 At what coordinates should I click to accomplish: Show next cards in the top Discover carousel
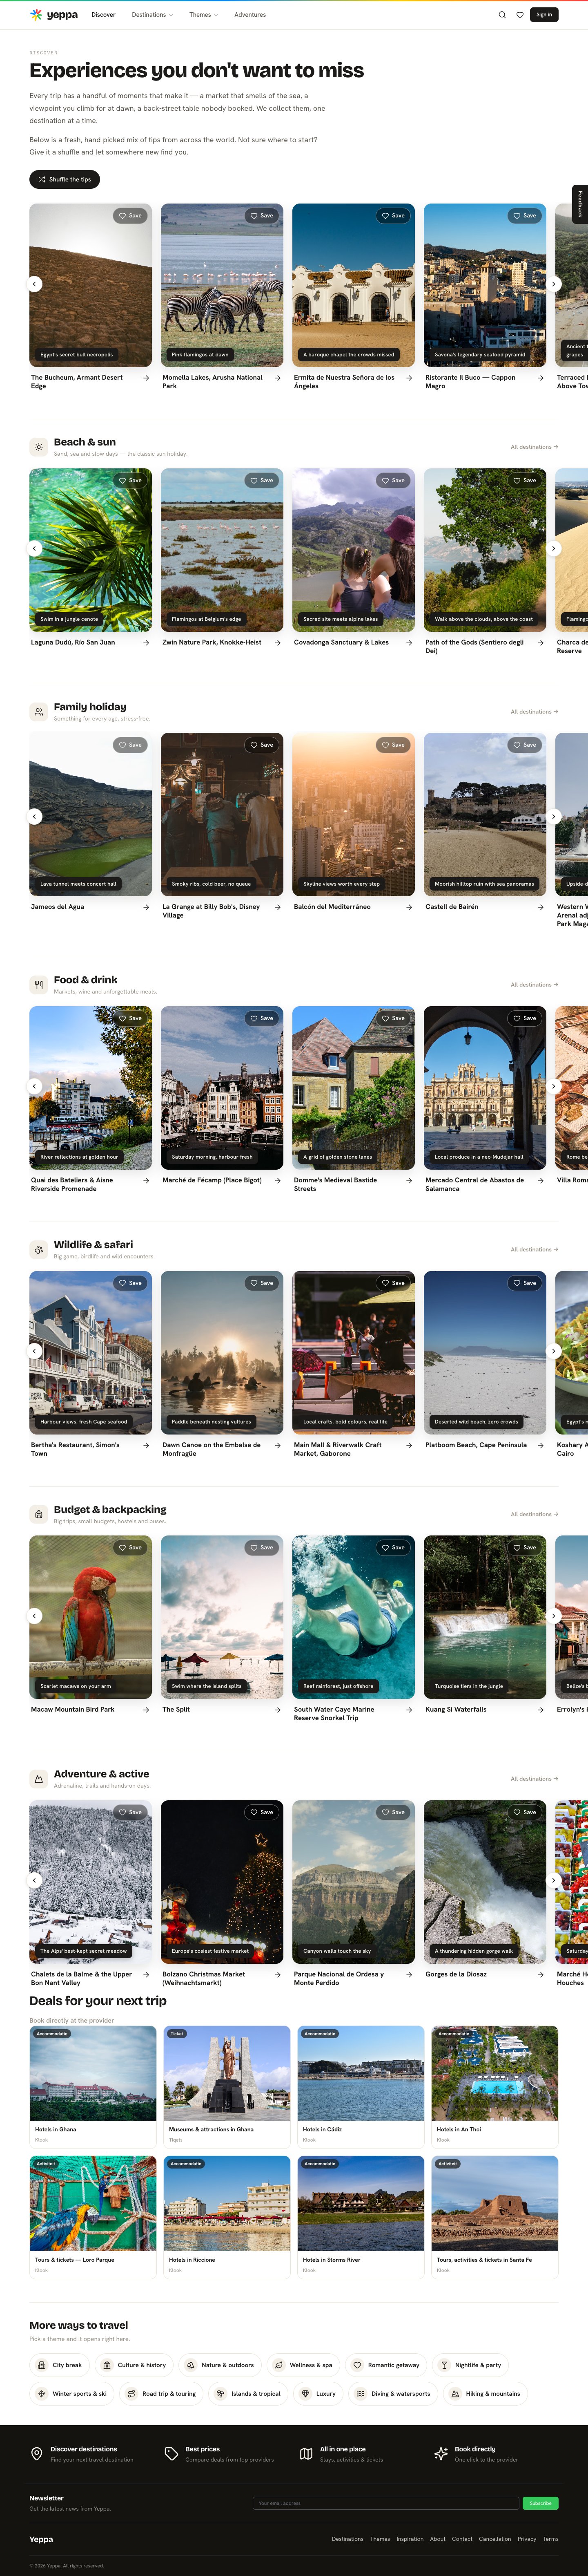[554, 284]
